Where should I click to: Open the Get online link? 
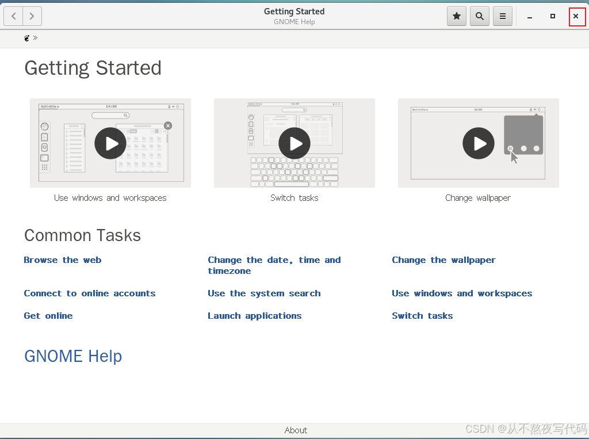click(48, 316)
